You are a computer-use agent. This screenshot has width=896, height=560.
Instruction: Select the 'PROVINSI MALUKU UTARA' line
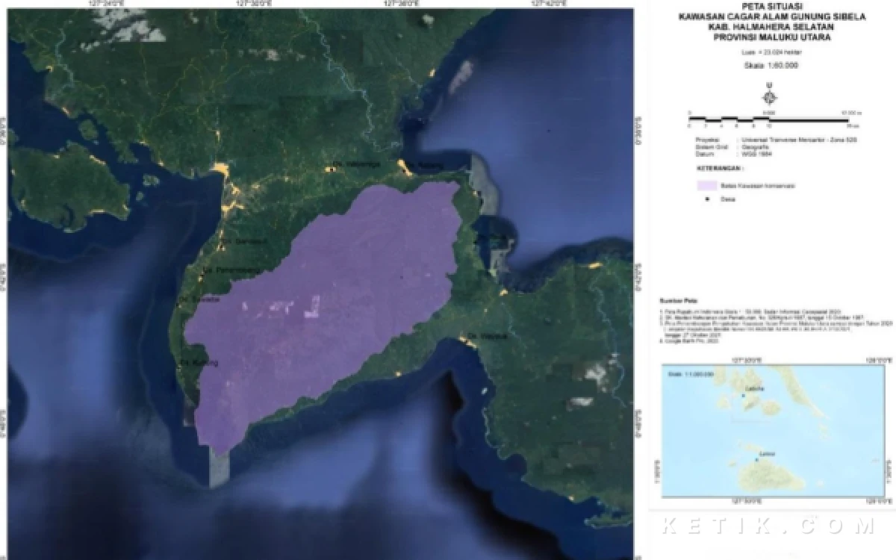(x=774, y=37)
